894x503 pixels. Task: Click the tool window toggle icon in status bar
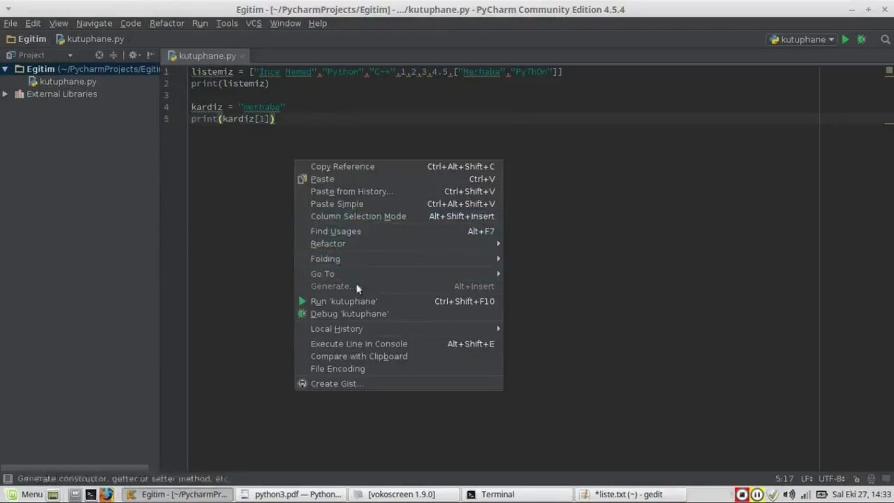(8, 479)
